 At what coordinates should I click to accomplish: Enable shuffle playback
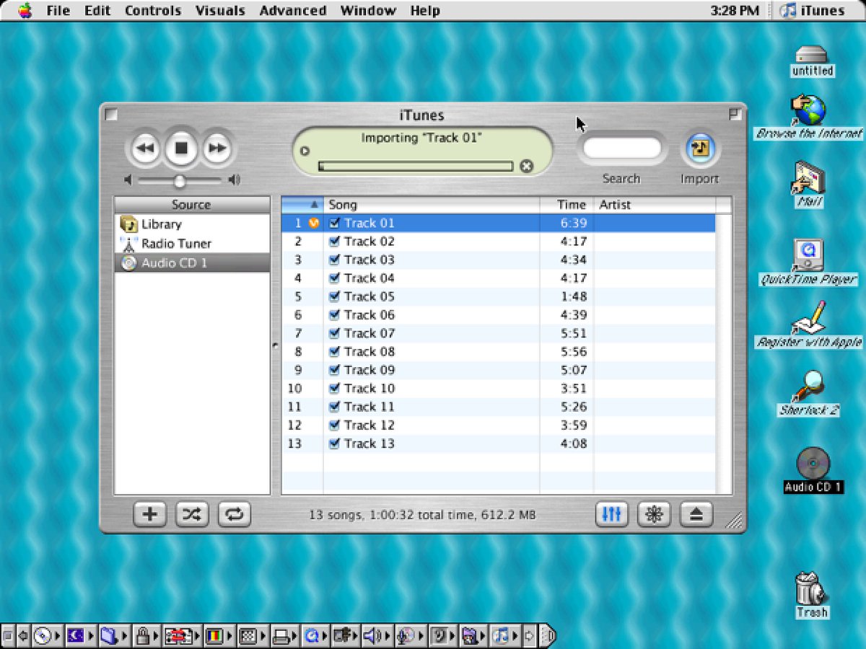click(191, 514)
